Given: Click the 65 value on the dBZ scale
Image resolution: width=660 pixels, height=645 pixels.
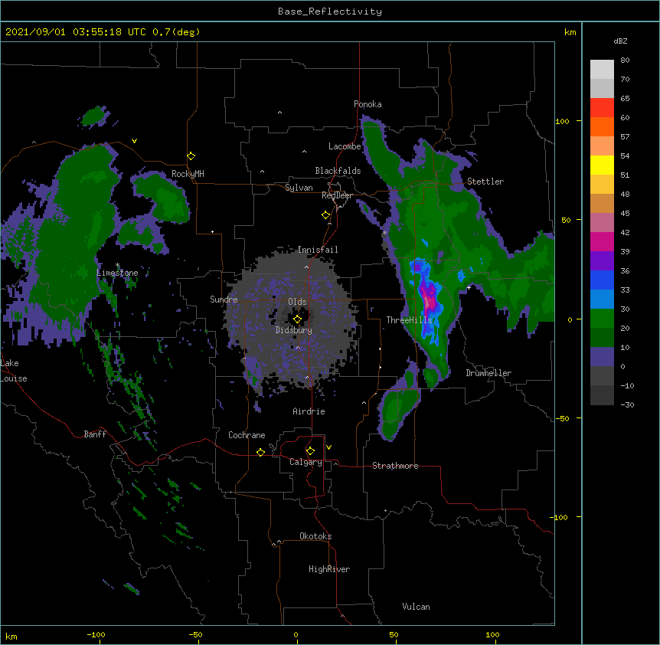Looking at the screenshot, I should [625, 99].
